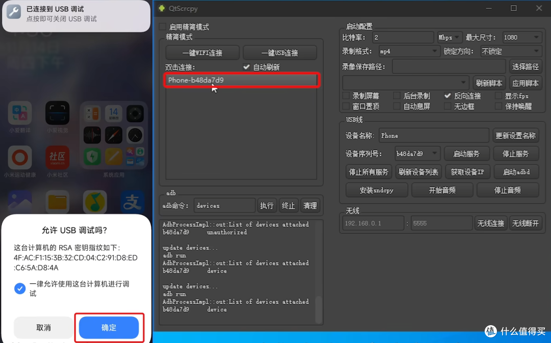The width and height of the screenshot is (551, 343).
Task: Toggle 一律允许使用这台计算机进行调试 checkbox
Action: (x=20, y=288)
